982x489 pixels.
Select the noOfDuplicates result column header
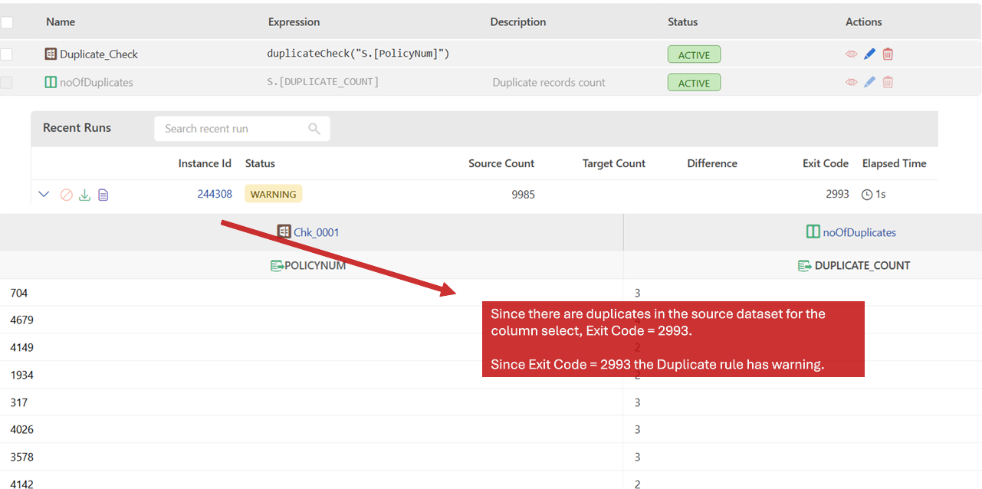tap(859, 232)
